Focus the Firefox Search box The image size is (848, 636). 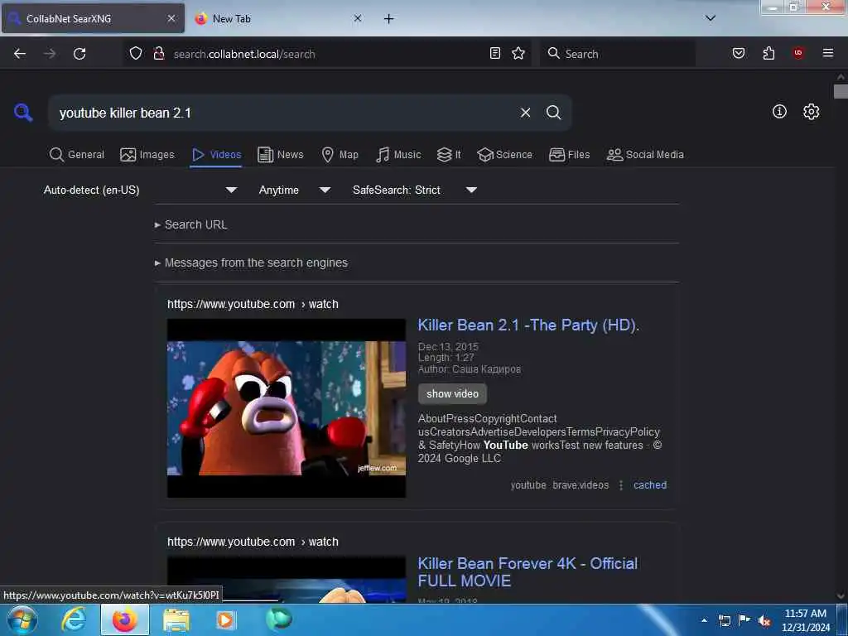[x=616, y=54]
